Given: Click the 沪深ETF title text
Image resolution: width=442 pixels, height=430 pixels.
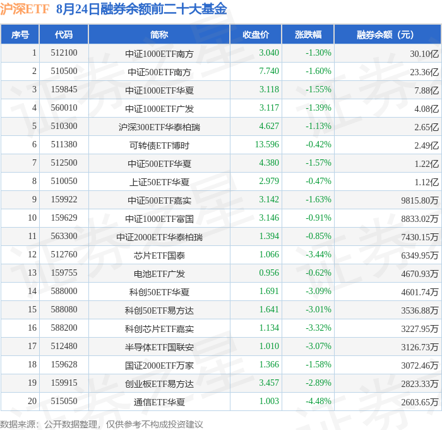Looking at the screenshot, I should 25,9.
